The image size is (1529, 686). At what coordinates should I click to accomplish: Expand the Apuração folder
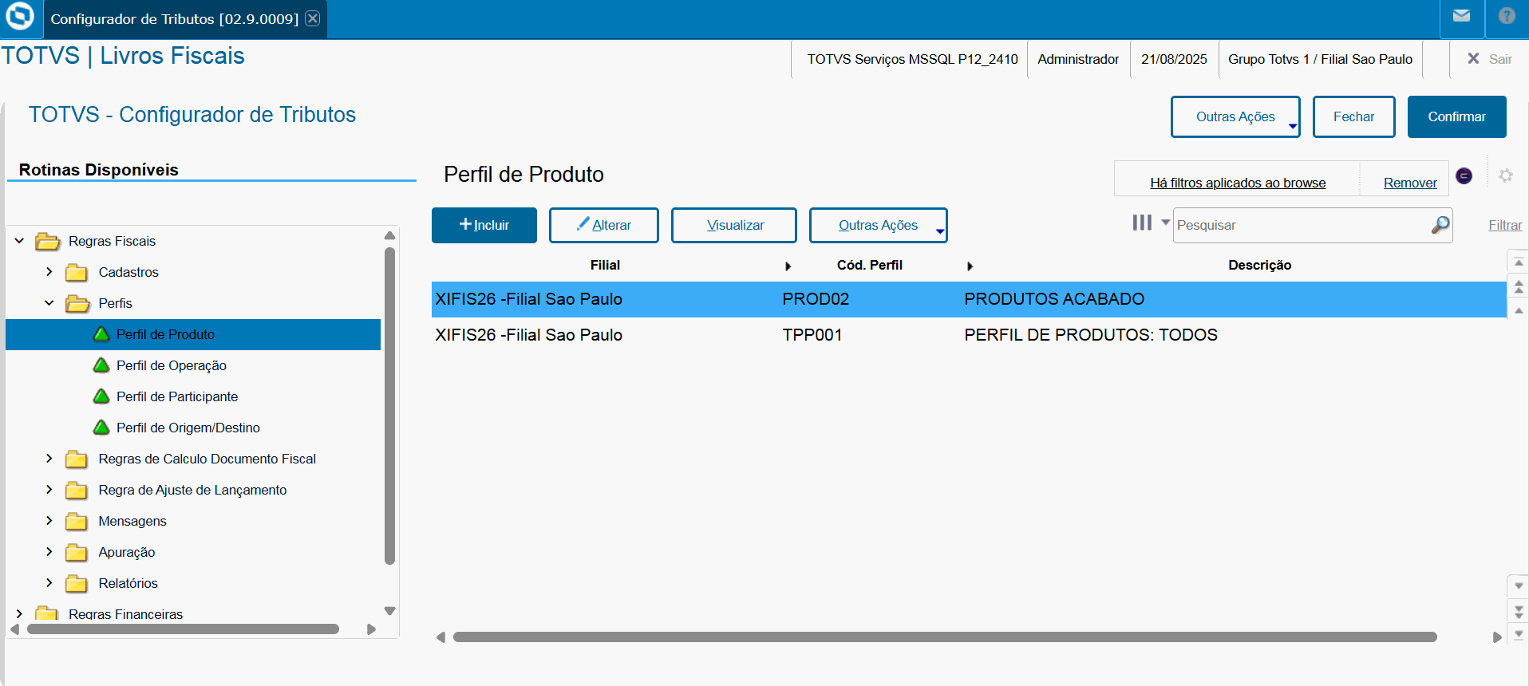pos(49,552)
